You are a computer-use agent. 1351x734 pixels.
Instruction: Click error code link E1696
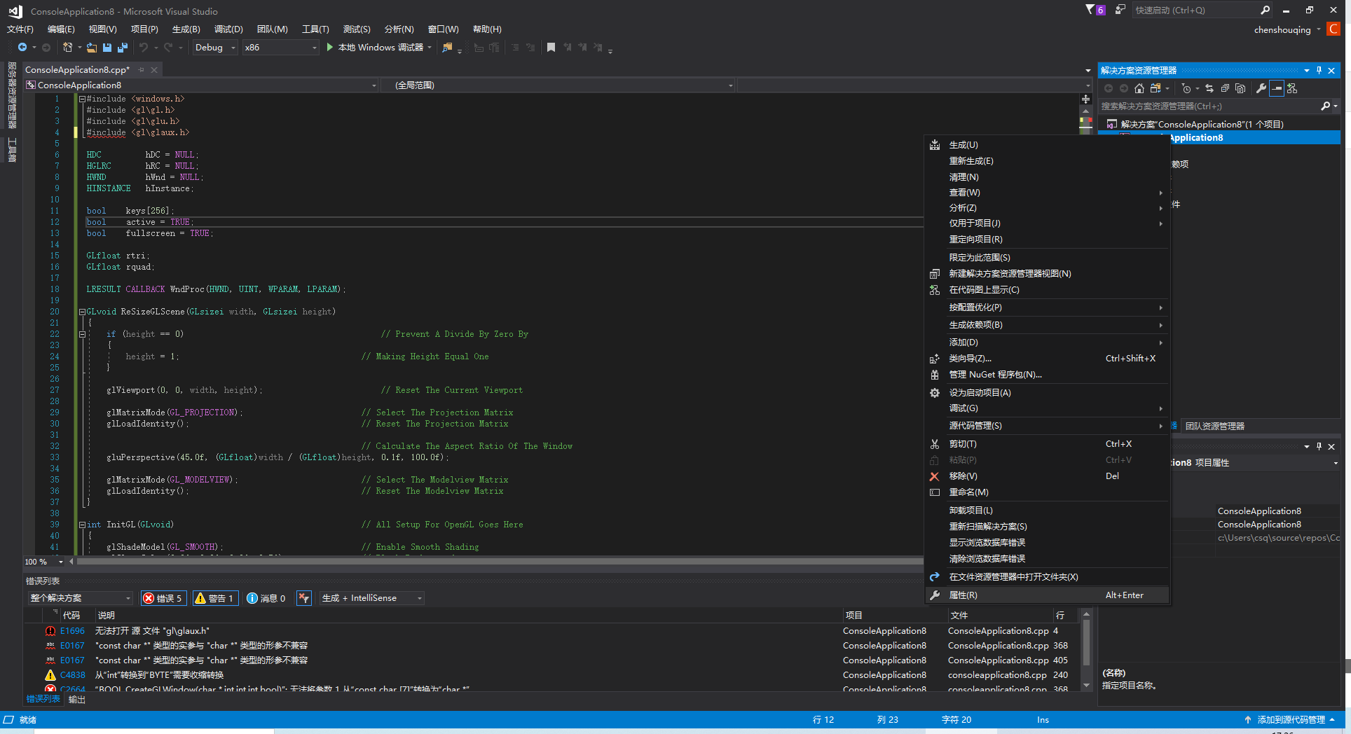click(72, 631)
